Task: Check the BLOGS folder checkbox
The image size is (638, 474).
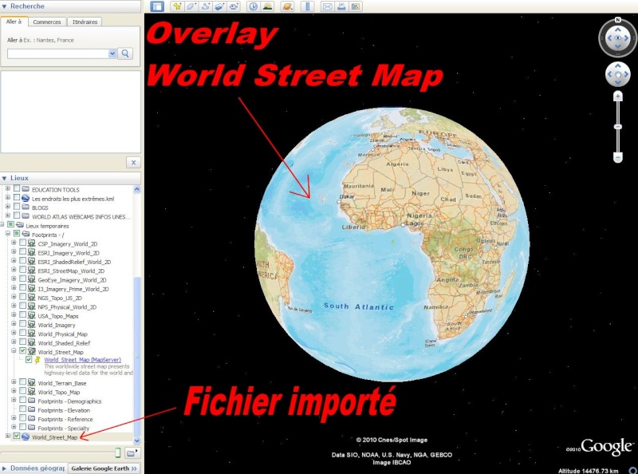Action: [17, 207]
